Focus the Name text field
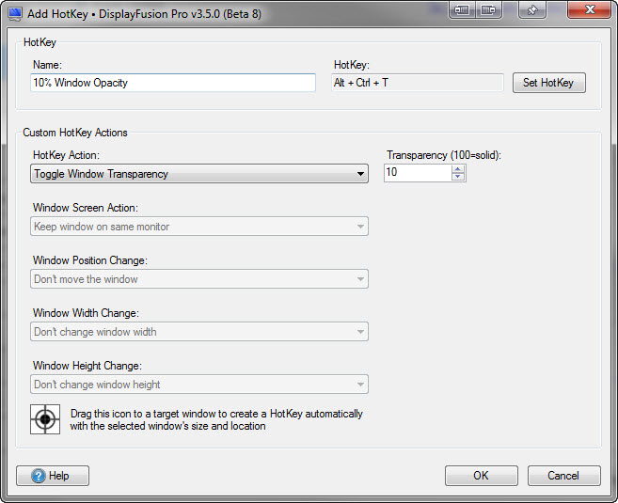 tap(173, 83)
